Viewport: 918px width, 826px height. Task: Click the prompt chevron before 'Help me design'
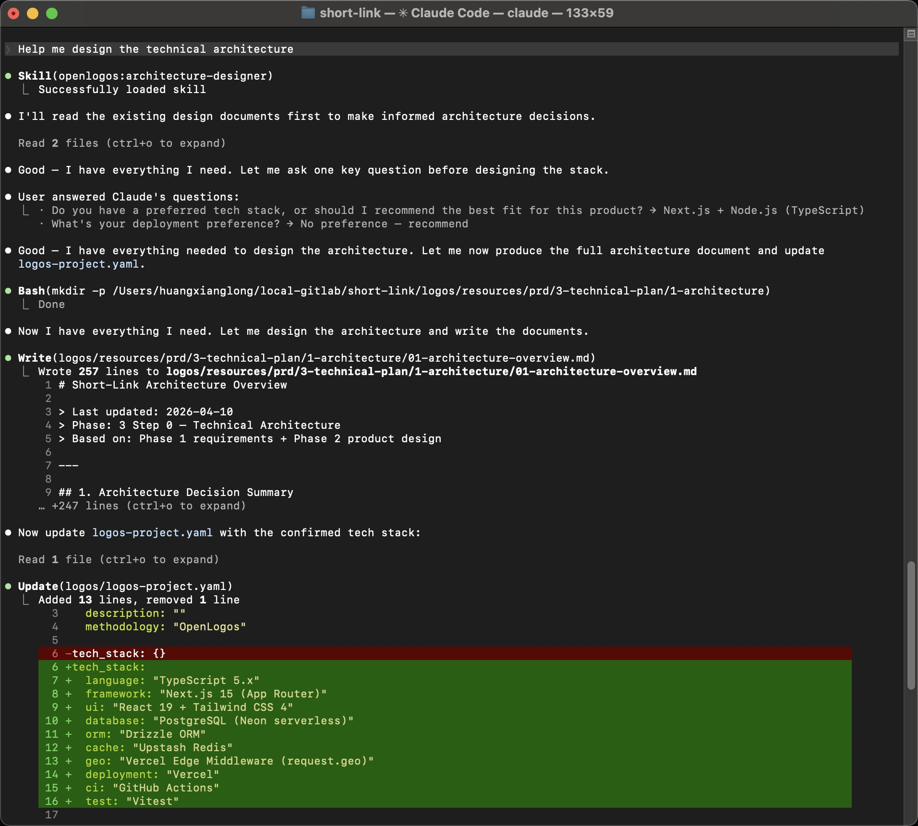pos(8,49)
